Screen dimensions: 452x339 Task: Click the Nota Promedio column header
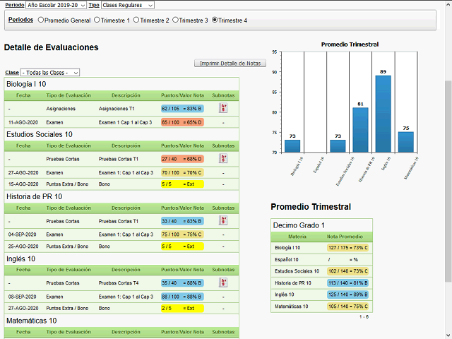pos(345,237)
